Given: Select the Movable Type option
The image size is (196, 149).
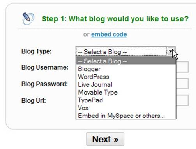Looking at the screenshot, I should pos(126,92).
